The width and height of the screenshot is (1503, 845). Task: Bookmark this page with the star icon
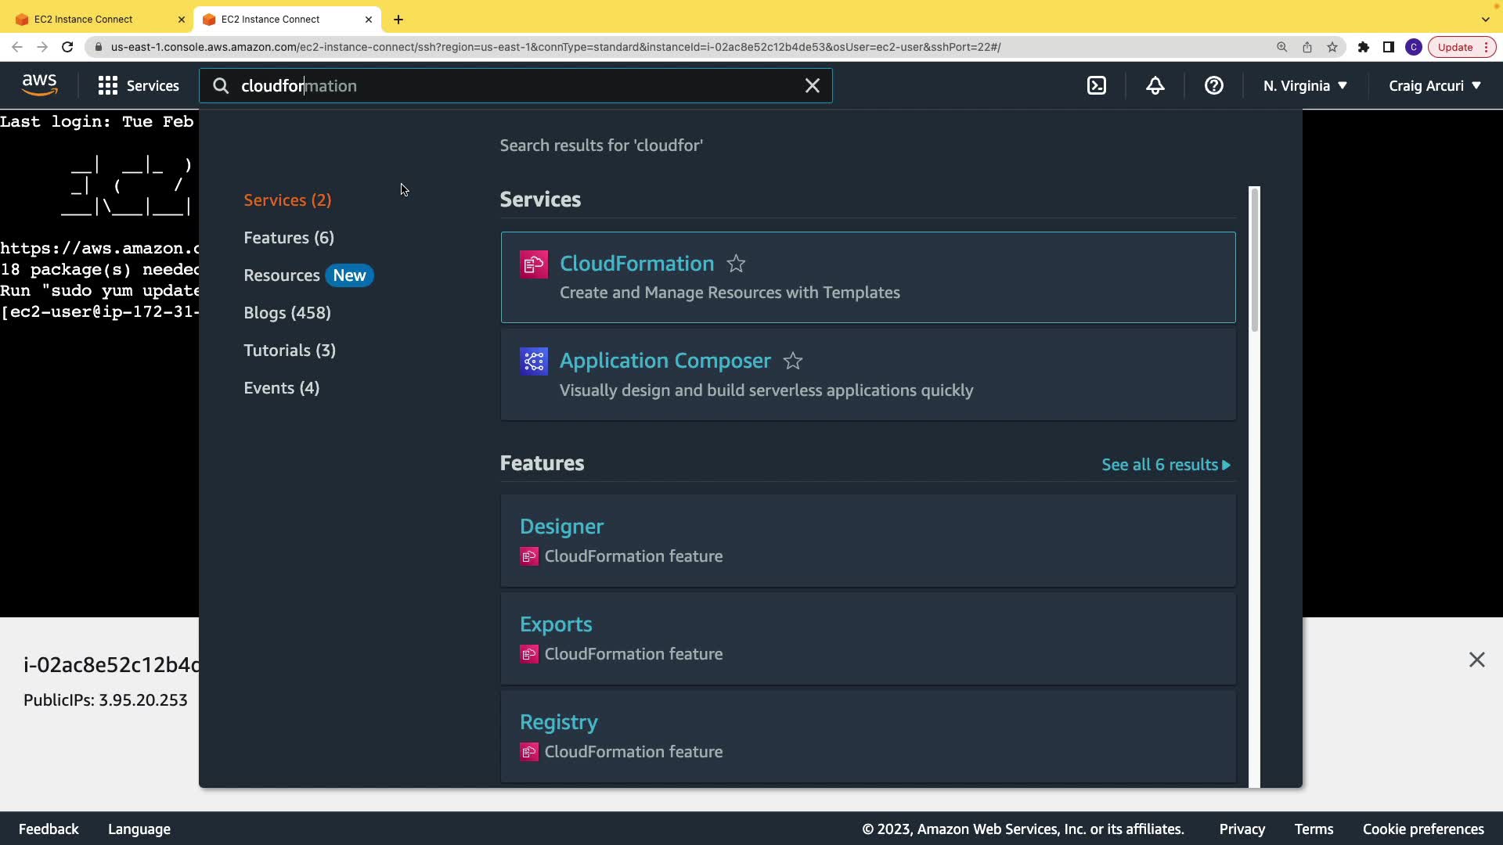click(x=1332, y=47)
